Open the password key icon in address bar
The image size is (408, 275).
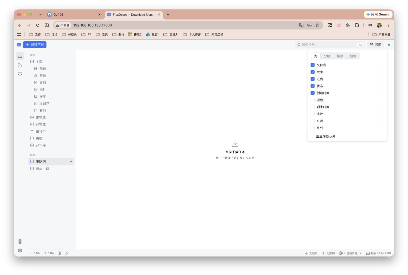[x=309, y=25]
